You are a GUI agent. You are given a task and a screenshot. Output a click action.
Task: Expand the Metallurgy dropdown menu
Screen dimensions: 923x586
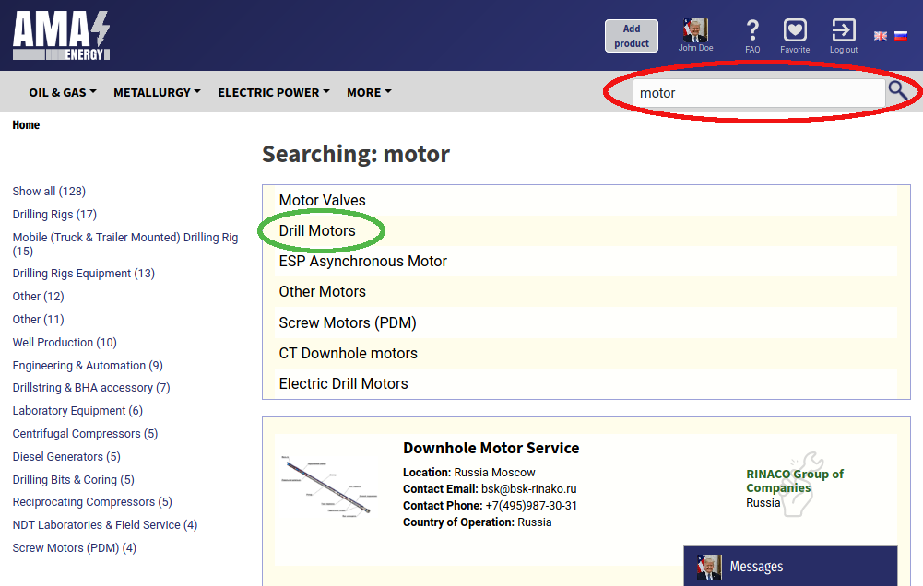point(157,92)
